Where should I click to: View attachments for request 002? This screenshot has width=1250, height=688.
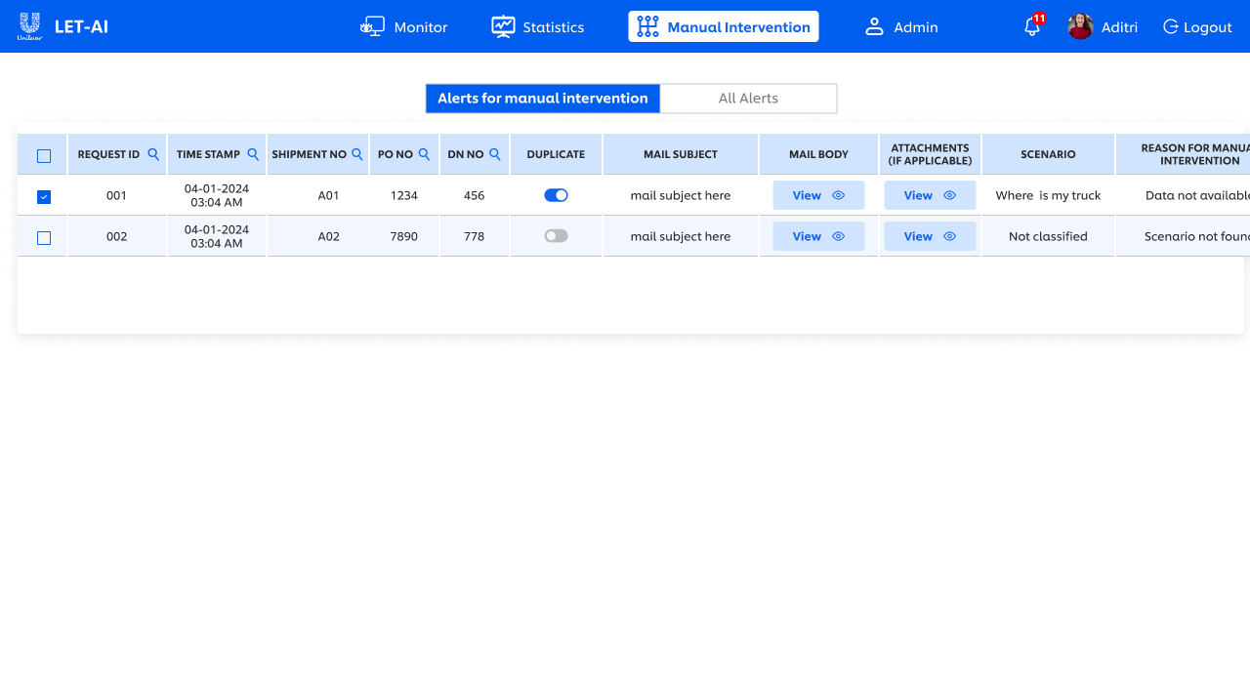[x=930, y=236]
